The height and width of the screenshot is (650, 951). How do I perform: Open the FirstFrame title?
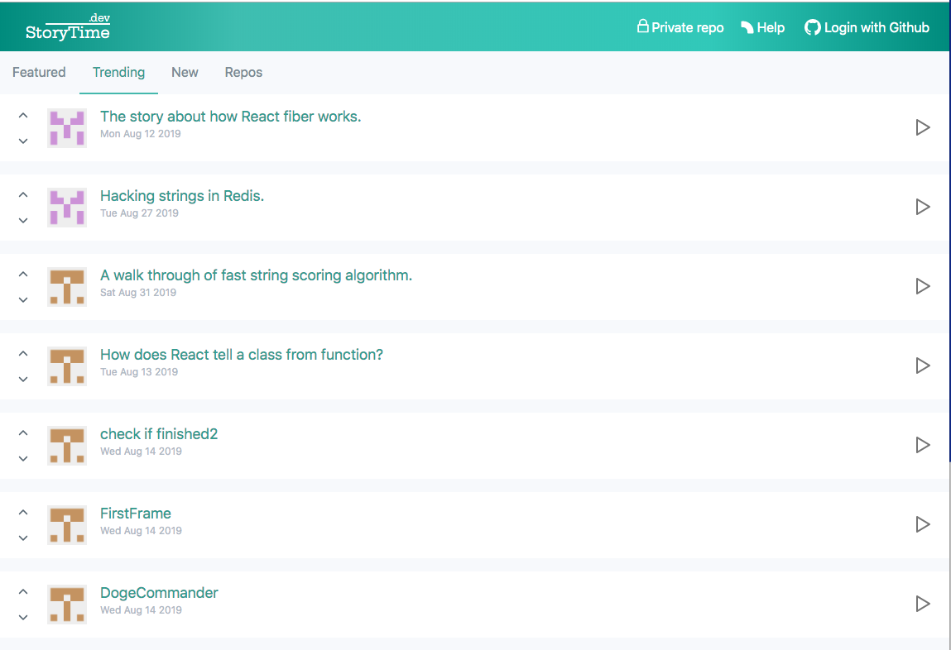(135, 513)
